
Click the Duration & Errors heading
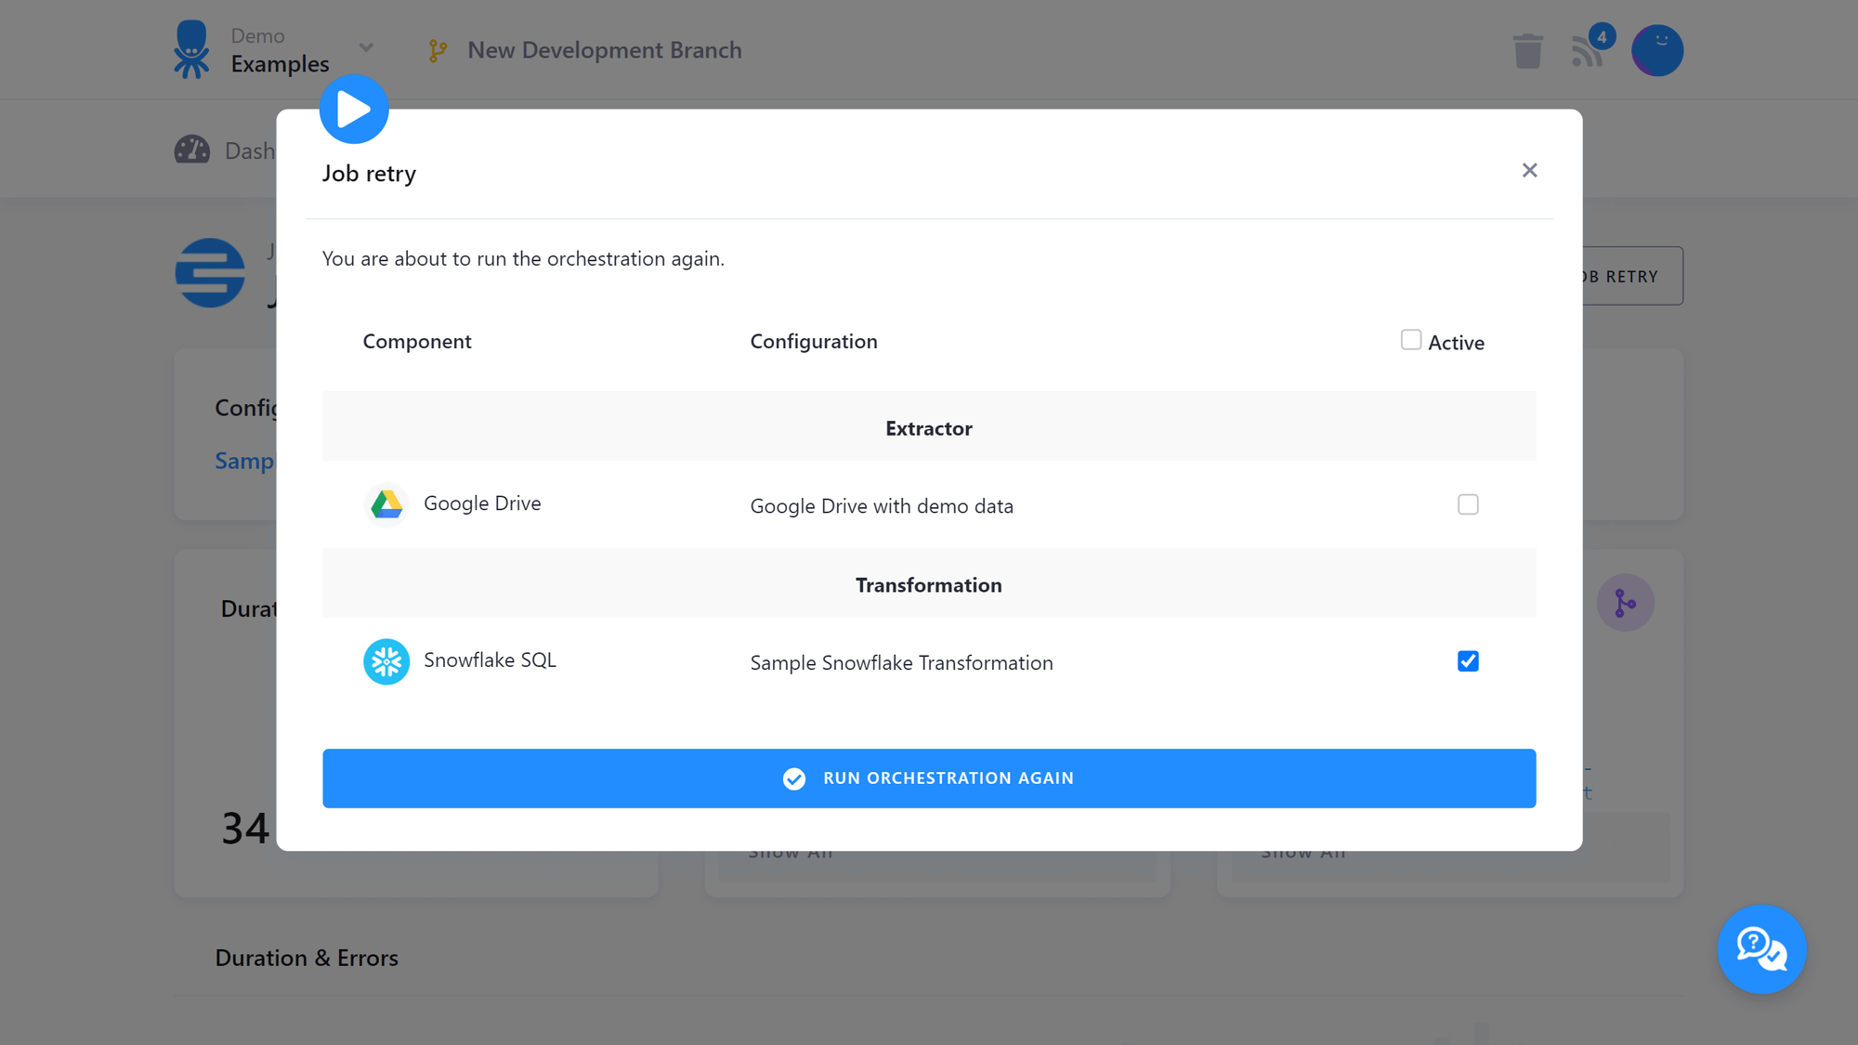click(x=307, y=958)
